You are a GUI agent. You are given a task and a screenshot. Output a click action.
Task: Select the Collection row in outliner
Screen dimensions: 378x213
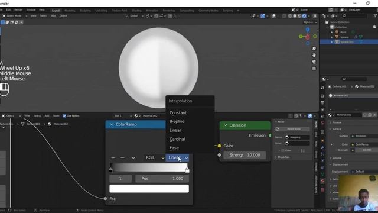click(x=341, y=27)
